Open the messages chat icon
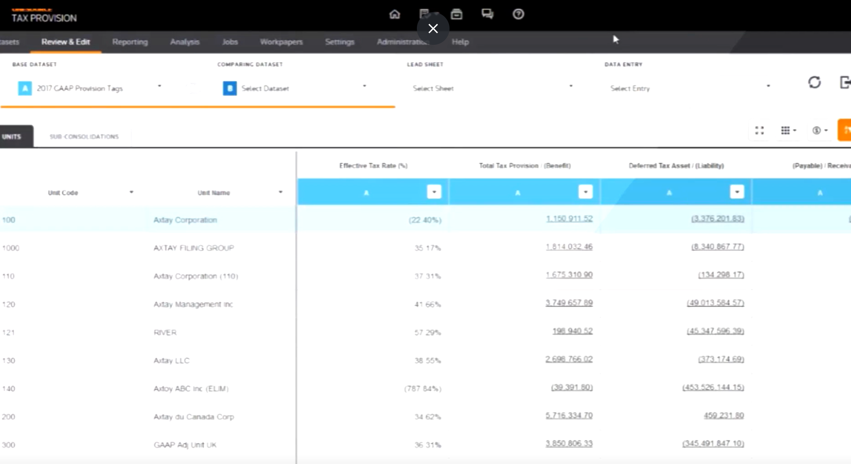The height and width of the screenshot is (464, 851). point(488,14)
